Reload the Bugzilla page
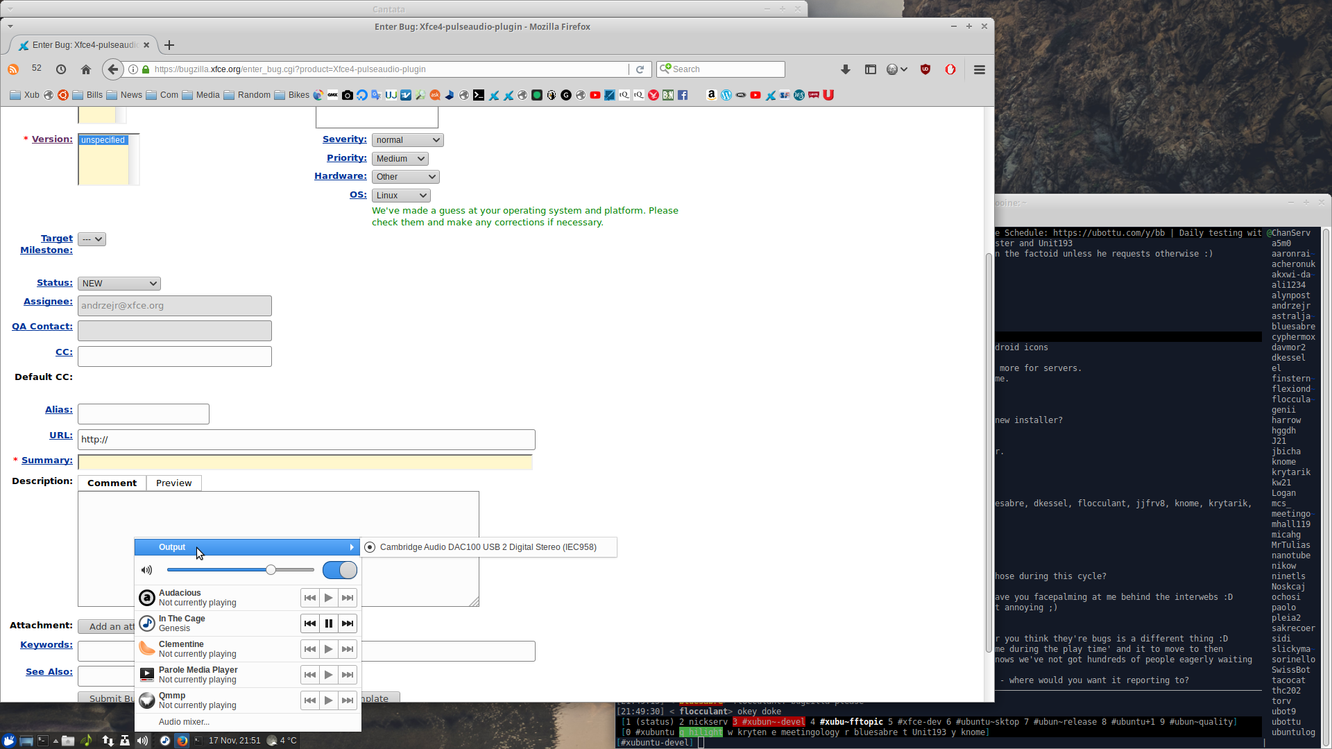 640,69
